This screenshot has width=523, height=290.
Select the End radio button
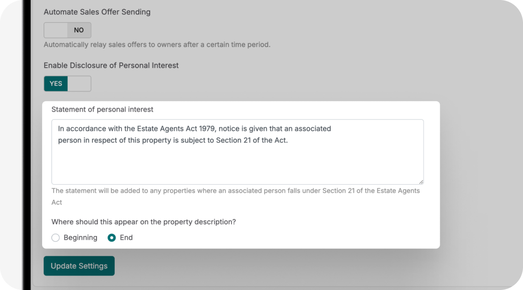point(112,237)
